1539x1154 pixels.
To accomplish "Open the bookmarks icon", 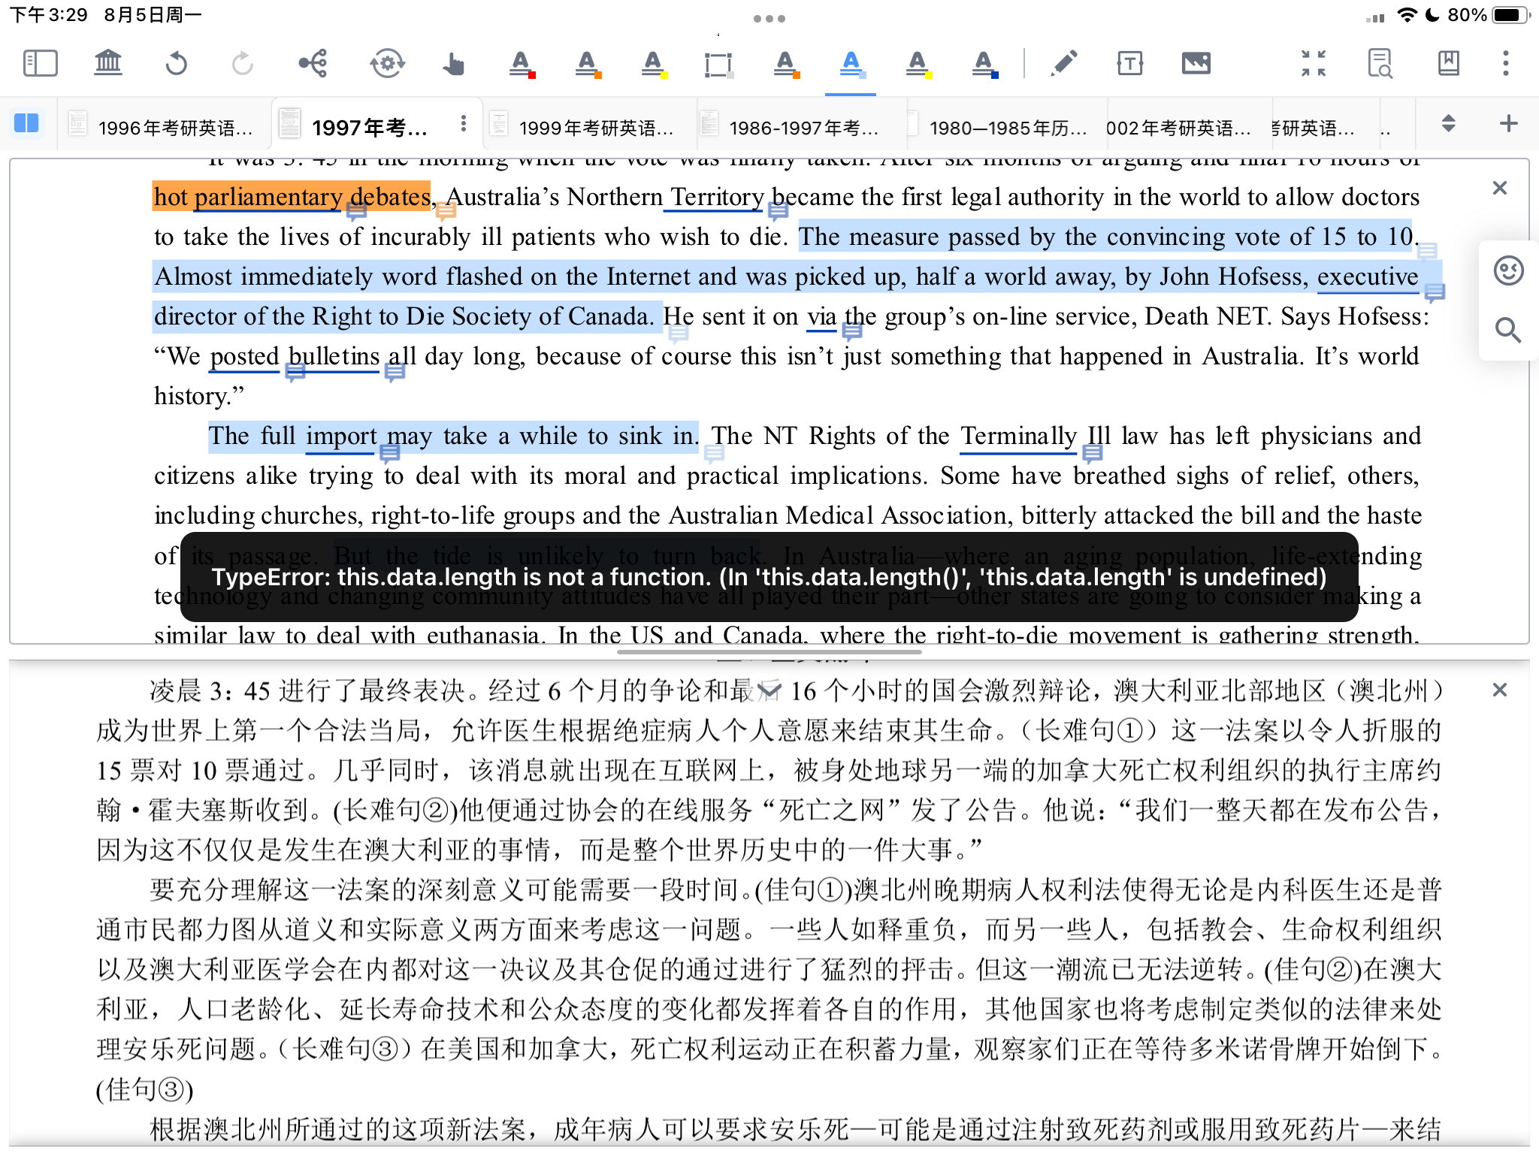I will [x=1448, y=64].
